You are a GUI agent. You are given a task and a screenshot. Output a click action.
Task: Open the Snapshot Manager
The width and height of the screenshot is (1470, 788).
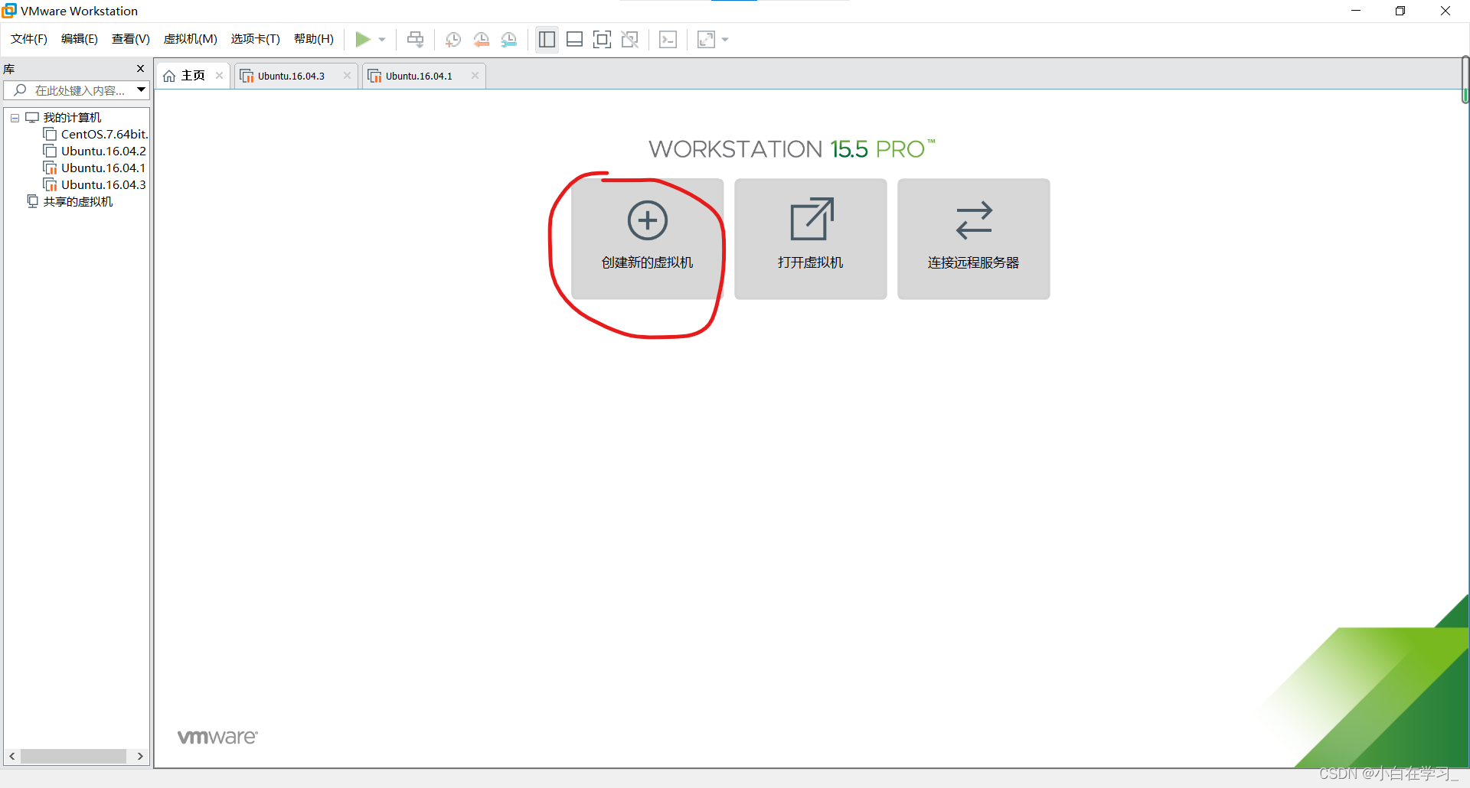point(509,39)
